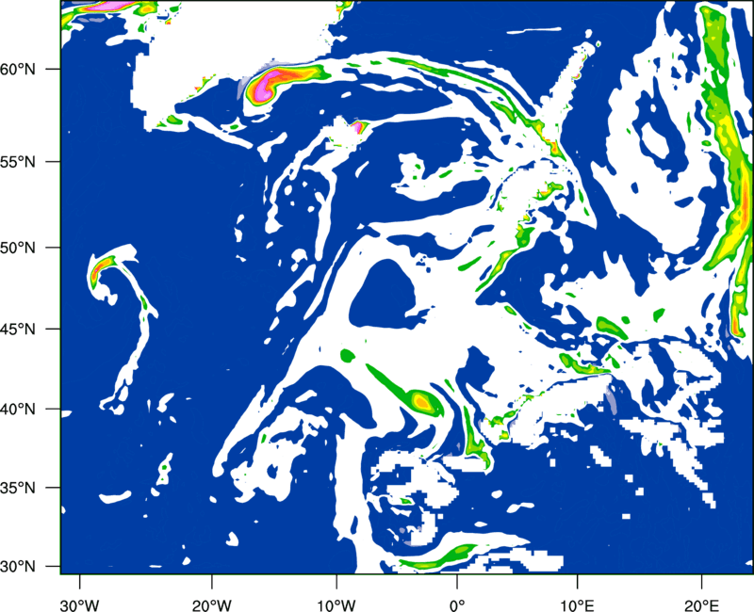Click the 55°N latitude label
754x612 pixels.
(18, 162)
